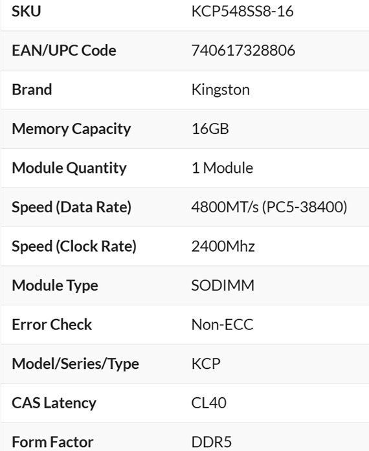Viewport: 369px width, 451px height.
Task: Click the CL40 CAS latency value
Action: coord(208,402)
